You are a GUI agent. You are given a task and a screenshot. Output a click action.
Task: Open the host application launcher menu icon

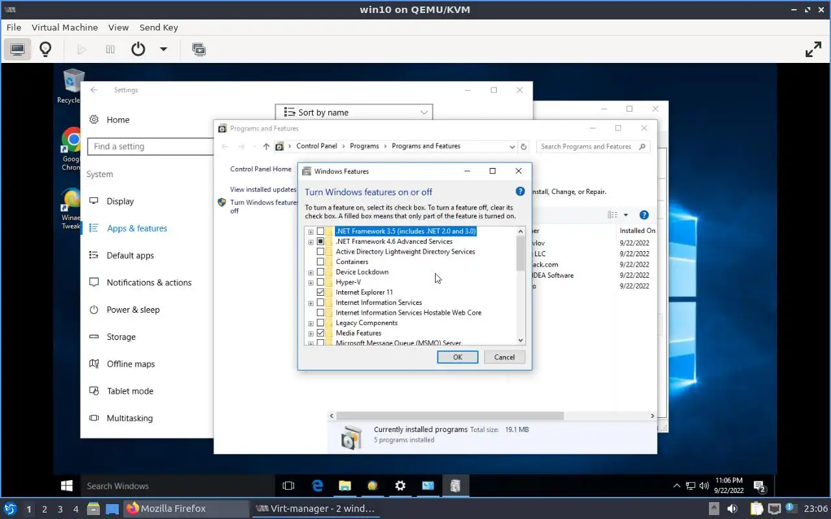[x=10, y=509]
